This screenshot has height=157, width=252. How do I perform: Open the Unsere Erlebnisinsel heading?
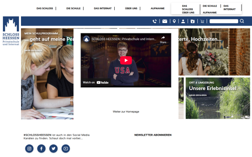click(x=213, y=88)
